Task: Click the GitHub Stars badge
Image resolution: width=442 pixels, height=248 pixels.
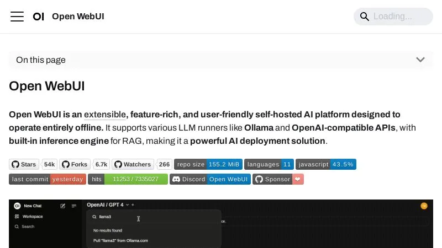Action: (x=24, y=164)
